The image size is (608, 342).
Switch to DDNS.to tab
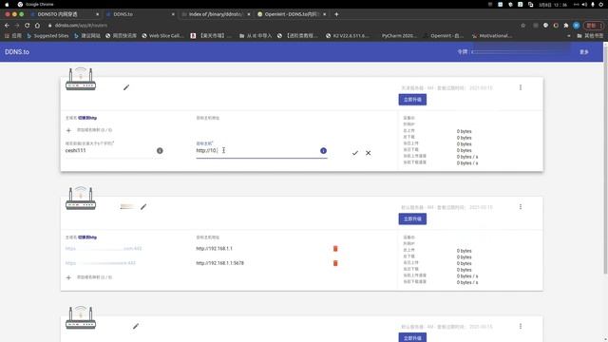[141, 14]
